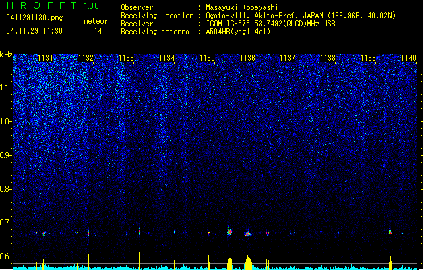Click the A504HB(yagi 4el) antenna text
424x270 pixels.
pos(238,32)
